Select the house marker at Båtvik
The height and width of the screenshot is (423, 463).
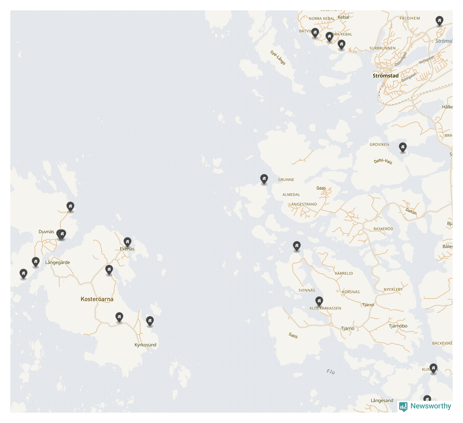pos(315,32)
